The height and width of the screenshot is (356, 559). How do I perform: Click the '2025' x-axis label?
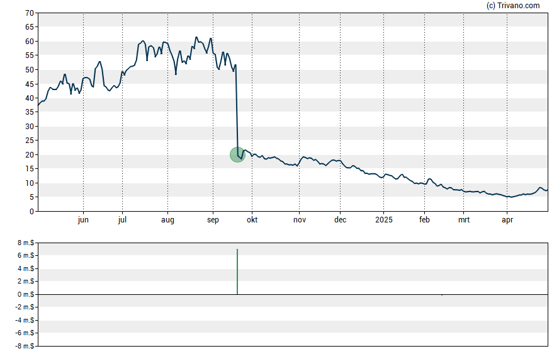coord(384,220)
